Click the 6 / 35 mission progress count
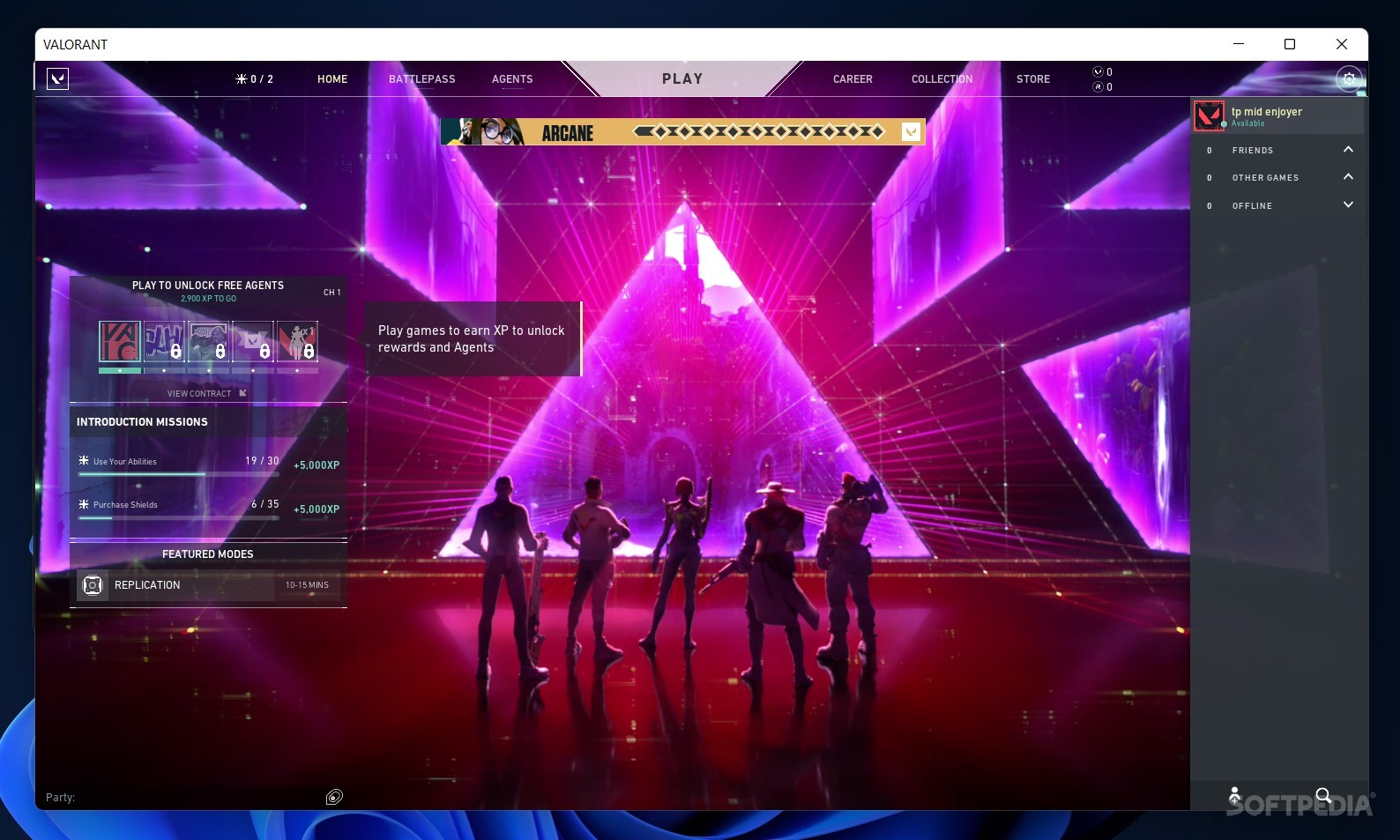The width and height of the screenshot is (1400, 840). point(265,504)
